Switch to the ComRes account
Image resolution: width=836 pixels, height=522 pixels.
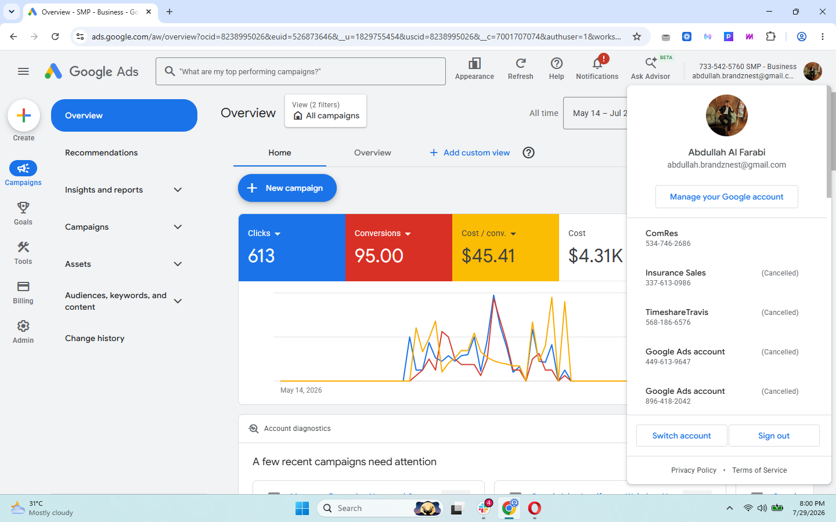coord(727,238)
